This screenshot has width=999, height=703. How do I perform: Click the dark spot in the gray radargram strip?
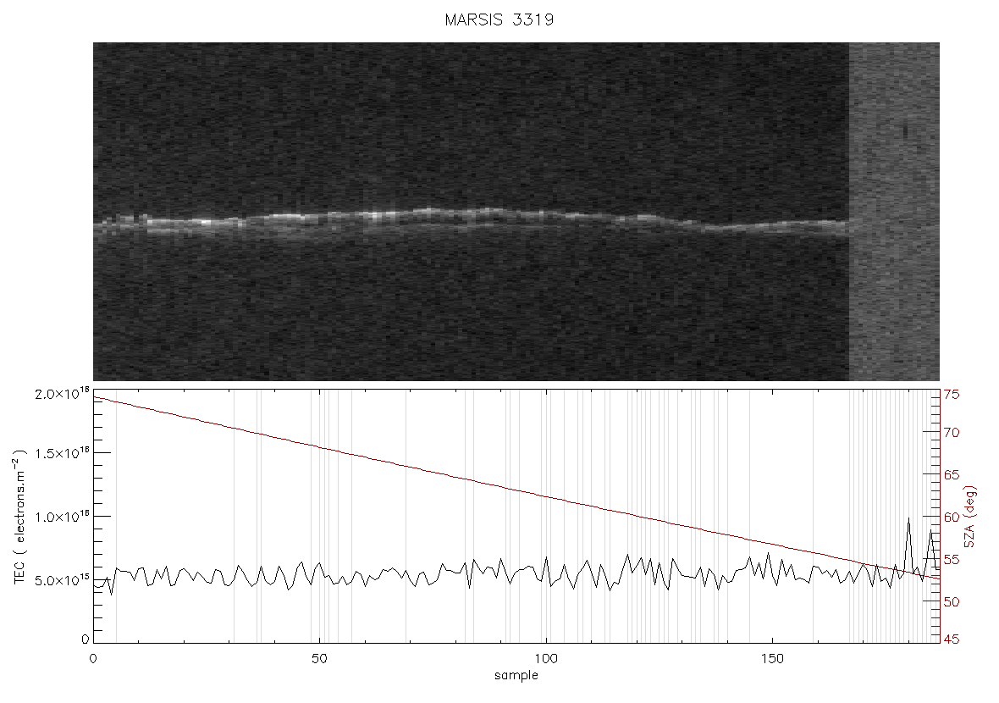coord(905,130)
